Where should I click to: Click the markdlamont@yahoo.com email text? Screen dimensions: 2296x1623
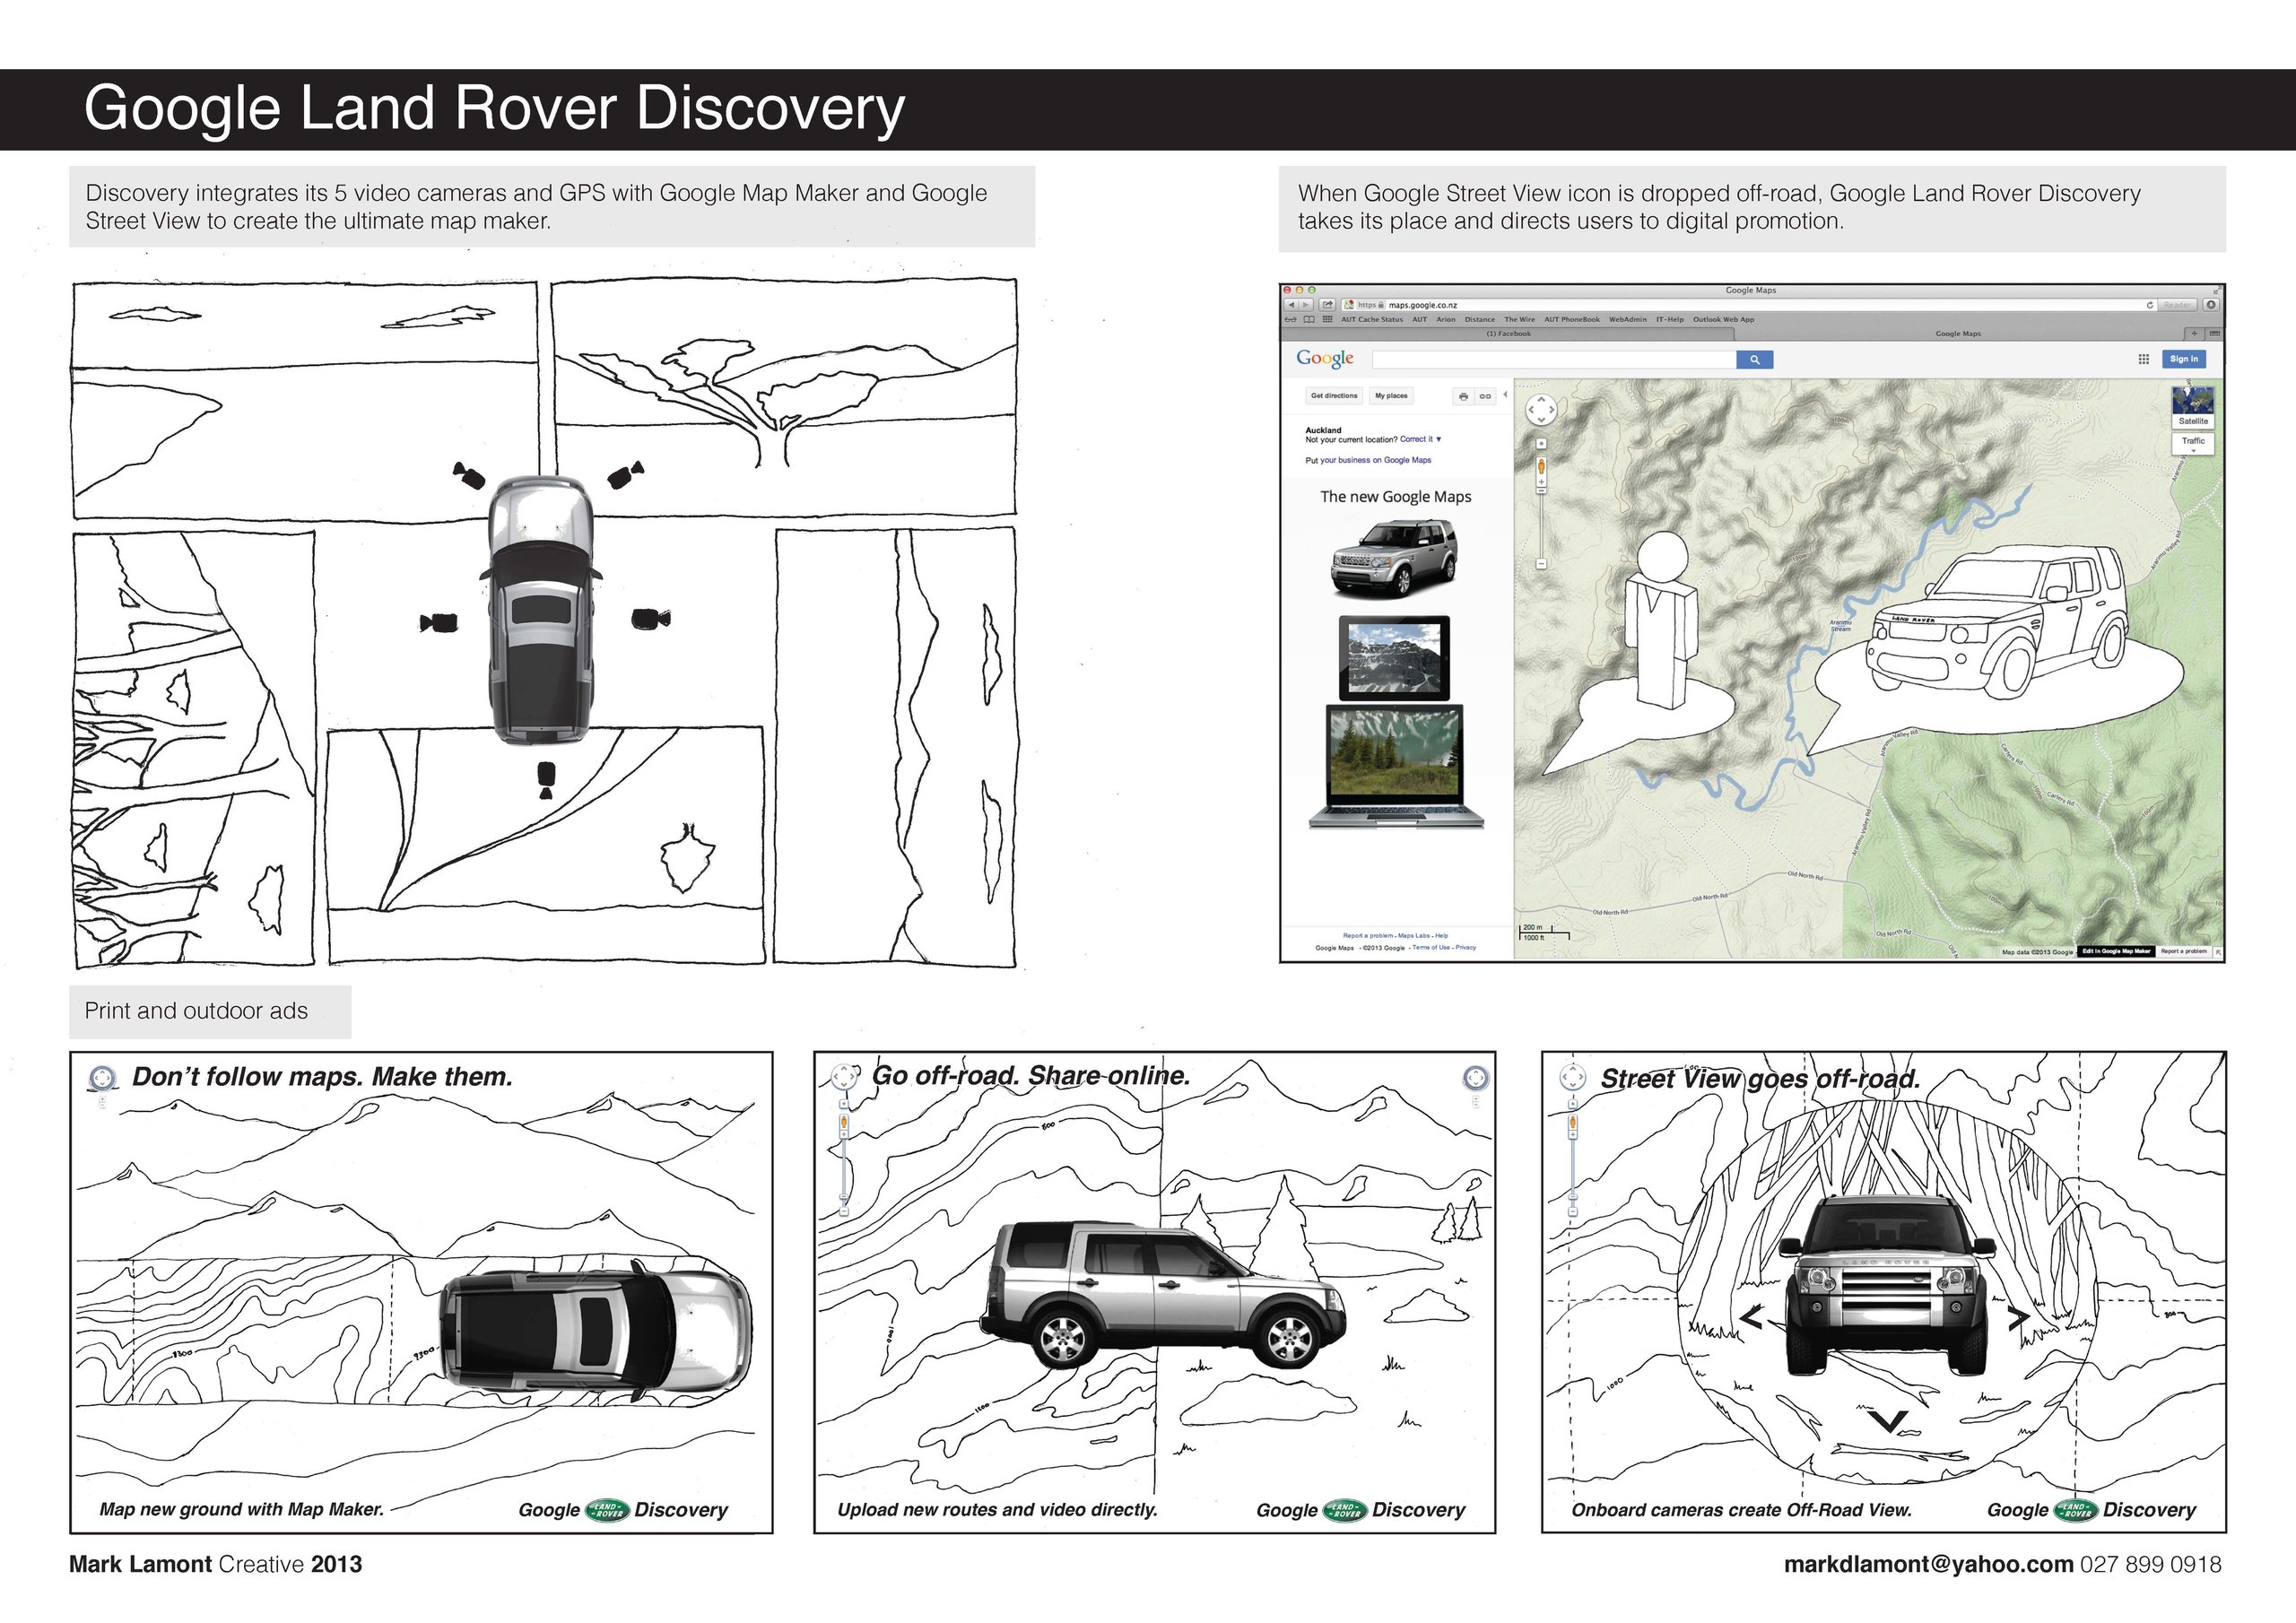[1928, 1565]
